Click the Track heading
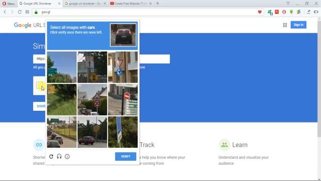Screen dimensions: 321x181 pyautogui.click(x=147, y=145)
